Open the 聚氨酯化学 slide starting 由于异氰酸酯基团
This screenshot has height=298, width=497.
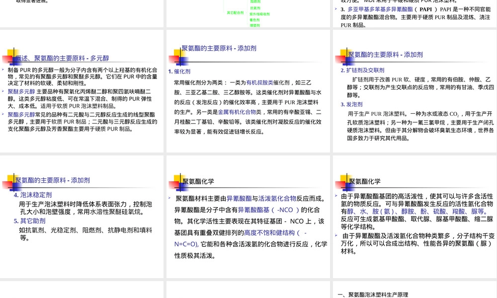point(415,217)
